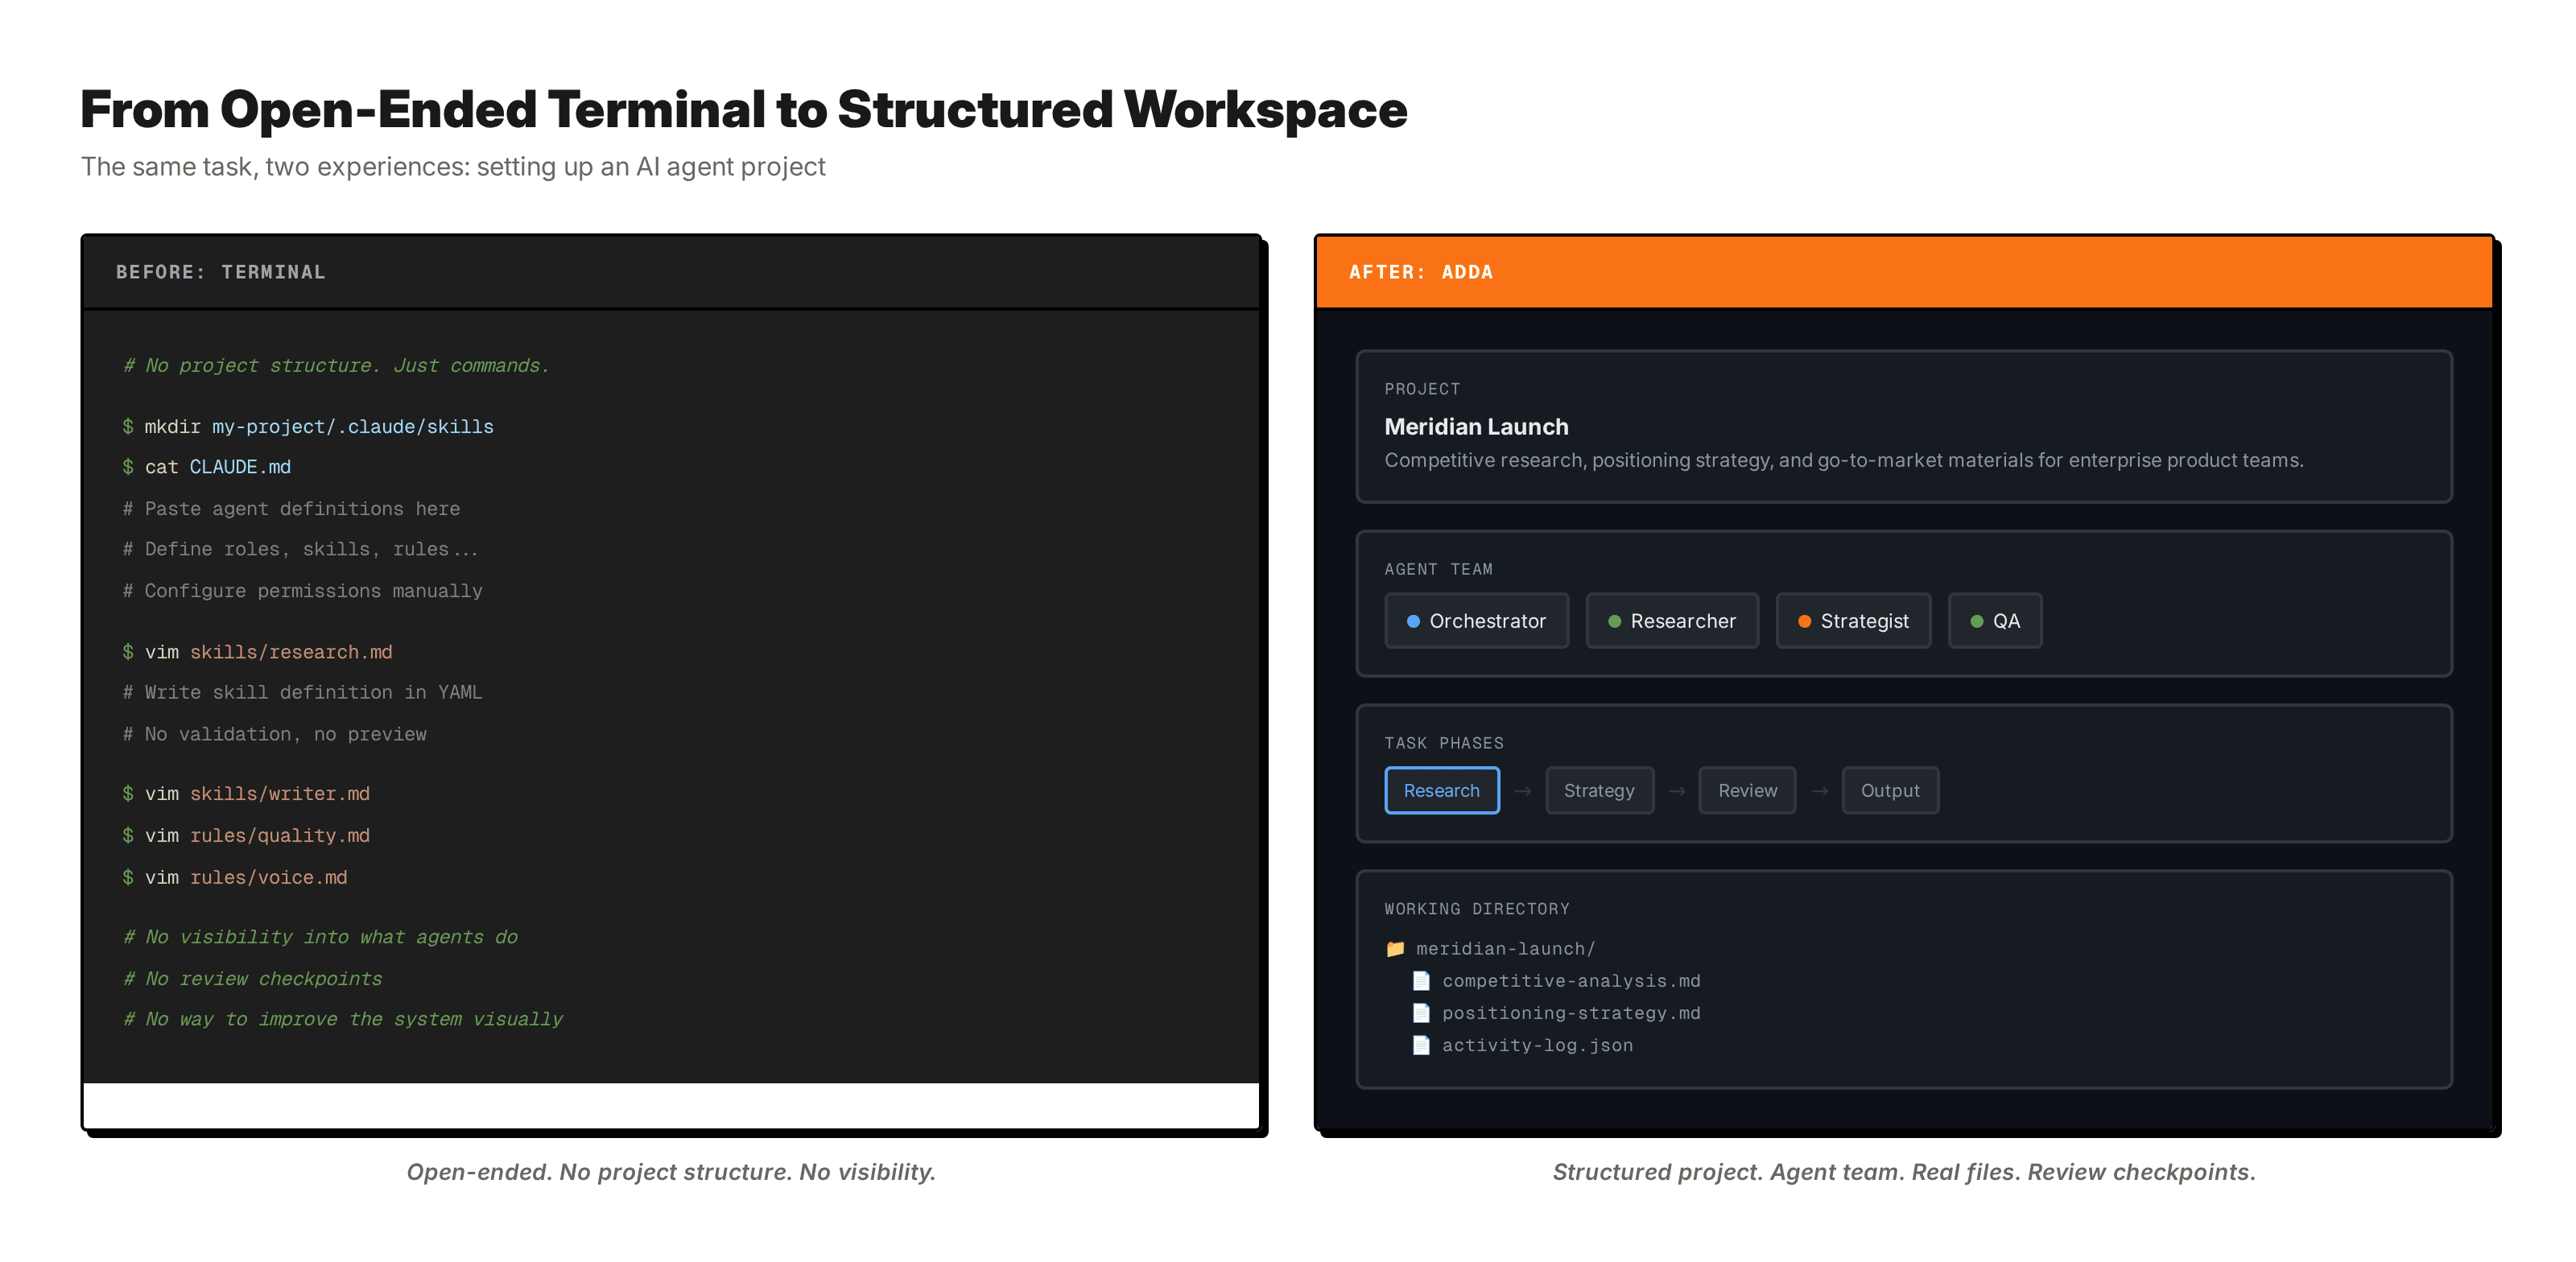
Task: Click the Meridian Launch project title
Action: 1476,426
